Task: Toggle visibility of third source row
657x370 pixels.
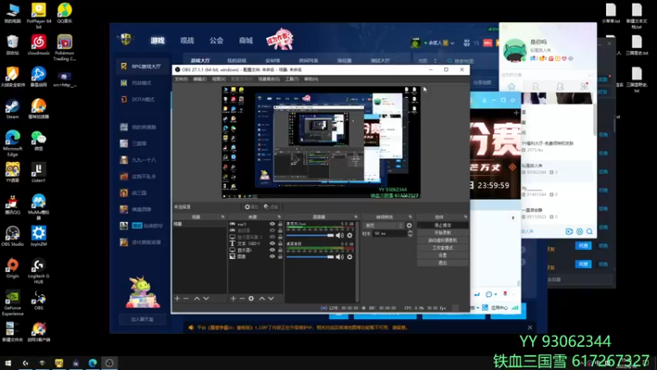Action: [273, 237]
